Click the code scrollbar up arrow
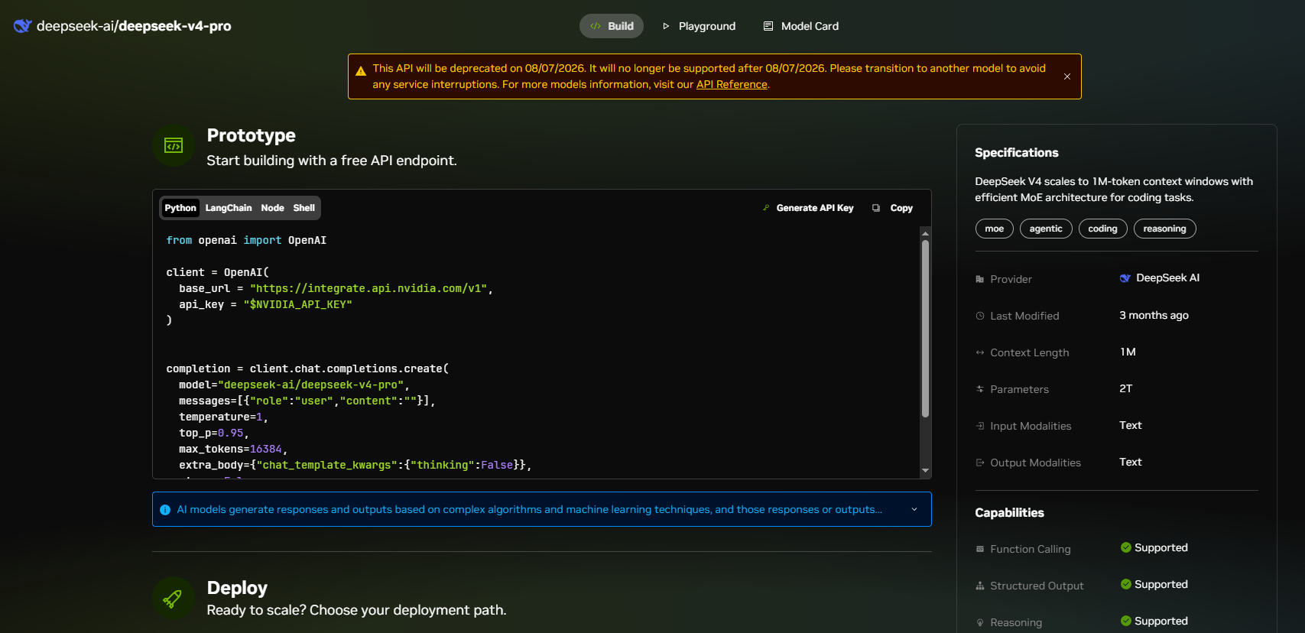Image resolution: width=1305 pixels, height=633 pixels. click(925, 233)
